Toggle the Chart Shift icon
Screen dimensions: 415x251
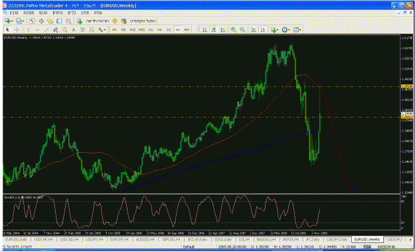point(262,30)
